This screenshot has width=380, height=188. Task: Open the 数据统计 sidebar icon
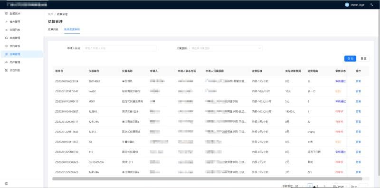tap(7, 14)
